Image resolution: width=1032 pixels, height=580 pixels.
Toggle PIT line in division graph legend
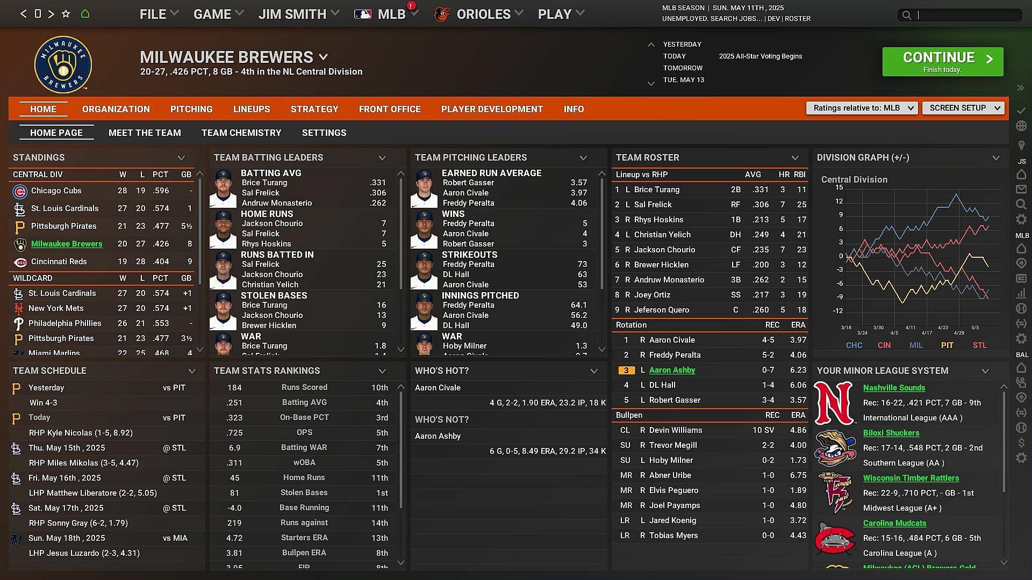click(947, 345)
